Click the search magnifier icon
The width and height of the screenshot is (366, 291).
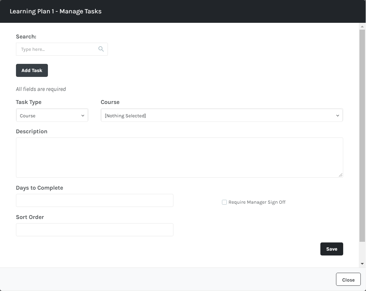coord(101,49)
